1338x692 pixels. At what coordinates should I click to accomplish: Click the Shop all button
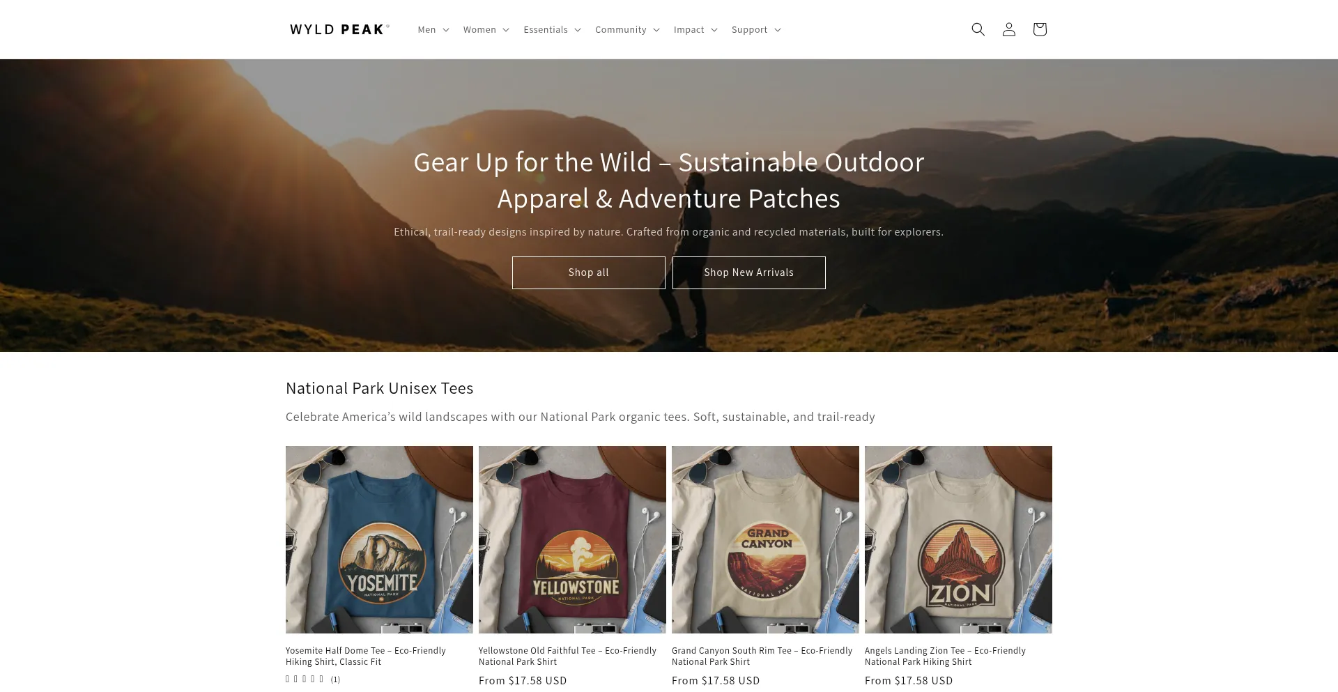(588, 272)
